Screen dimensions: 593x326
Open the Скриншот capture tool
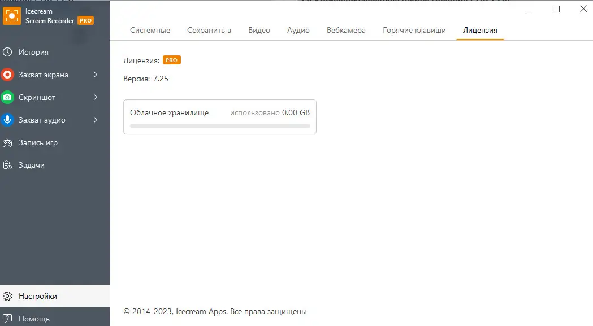[40, 97]
